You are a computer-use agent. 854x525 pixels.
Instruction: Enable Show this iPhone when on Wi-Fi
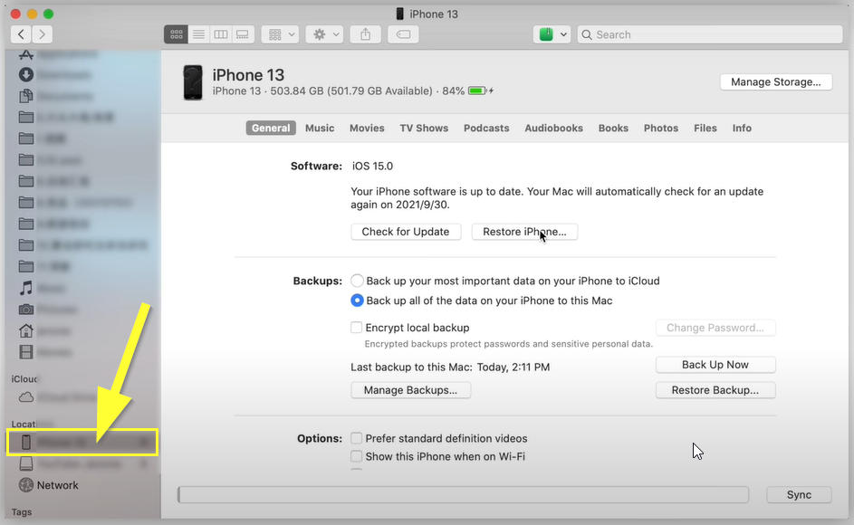click(x=356, y=456)
